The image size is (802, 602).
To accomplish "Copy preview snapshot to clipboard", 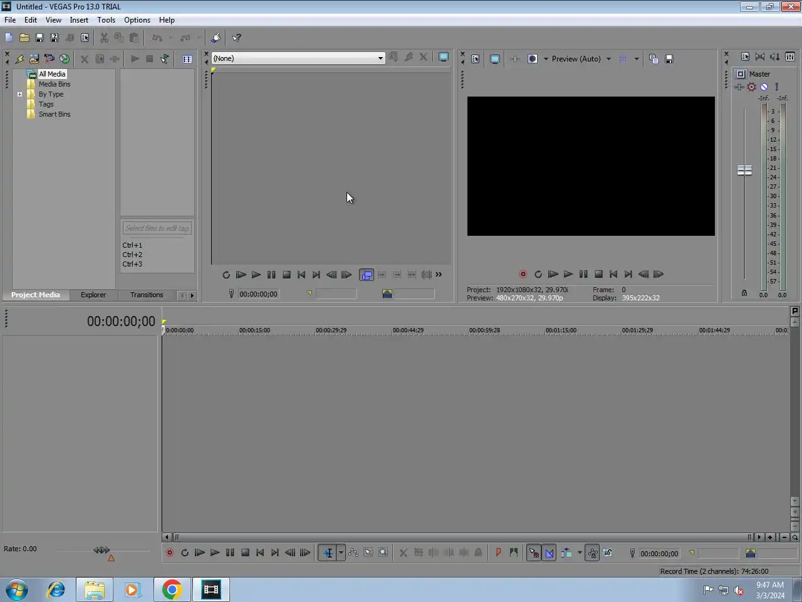I will click(654, 59).
